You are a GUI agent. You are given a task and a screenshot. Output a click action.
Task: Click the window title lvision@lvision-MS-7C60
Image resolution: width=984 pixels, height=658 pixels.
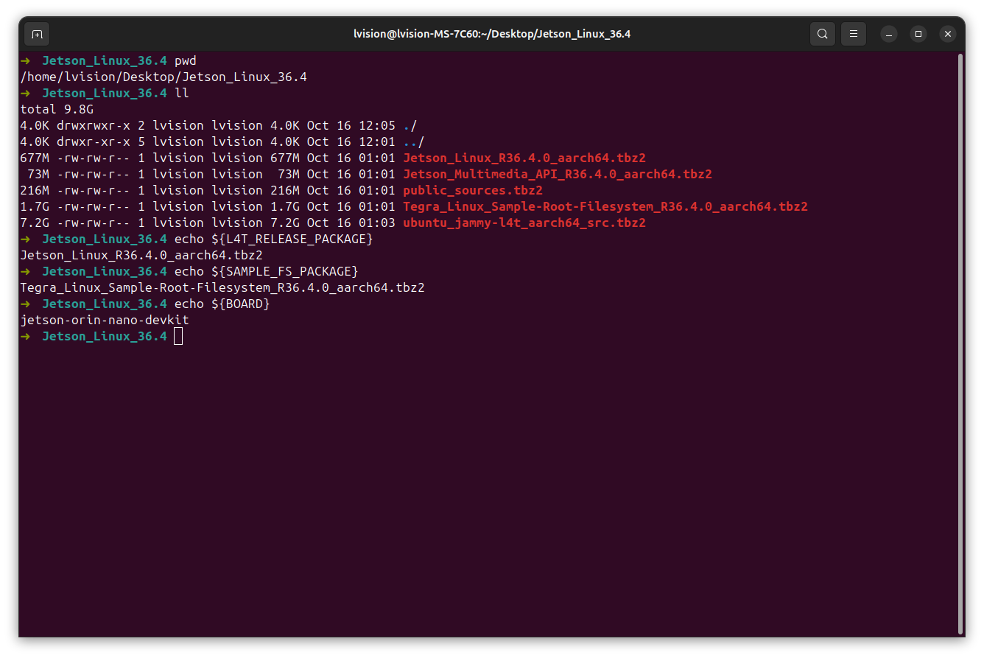(492, 34)
